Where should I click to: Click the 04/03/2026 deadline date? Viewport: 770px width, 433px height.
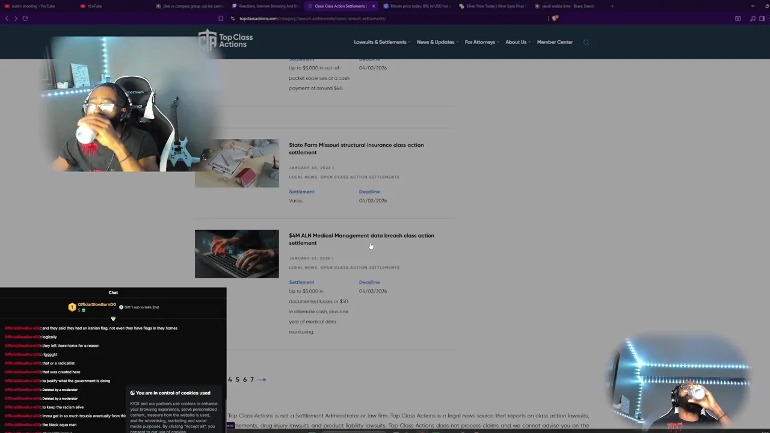tap(373, 291)
